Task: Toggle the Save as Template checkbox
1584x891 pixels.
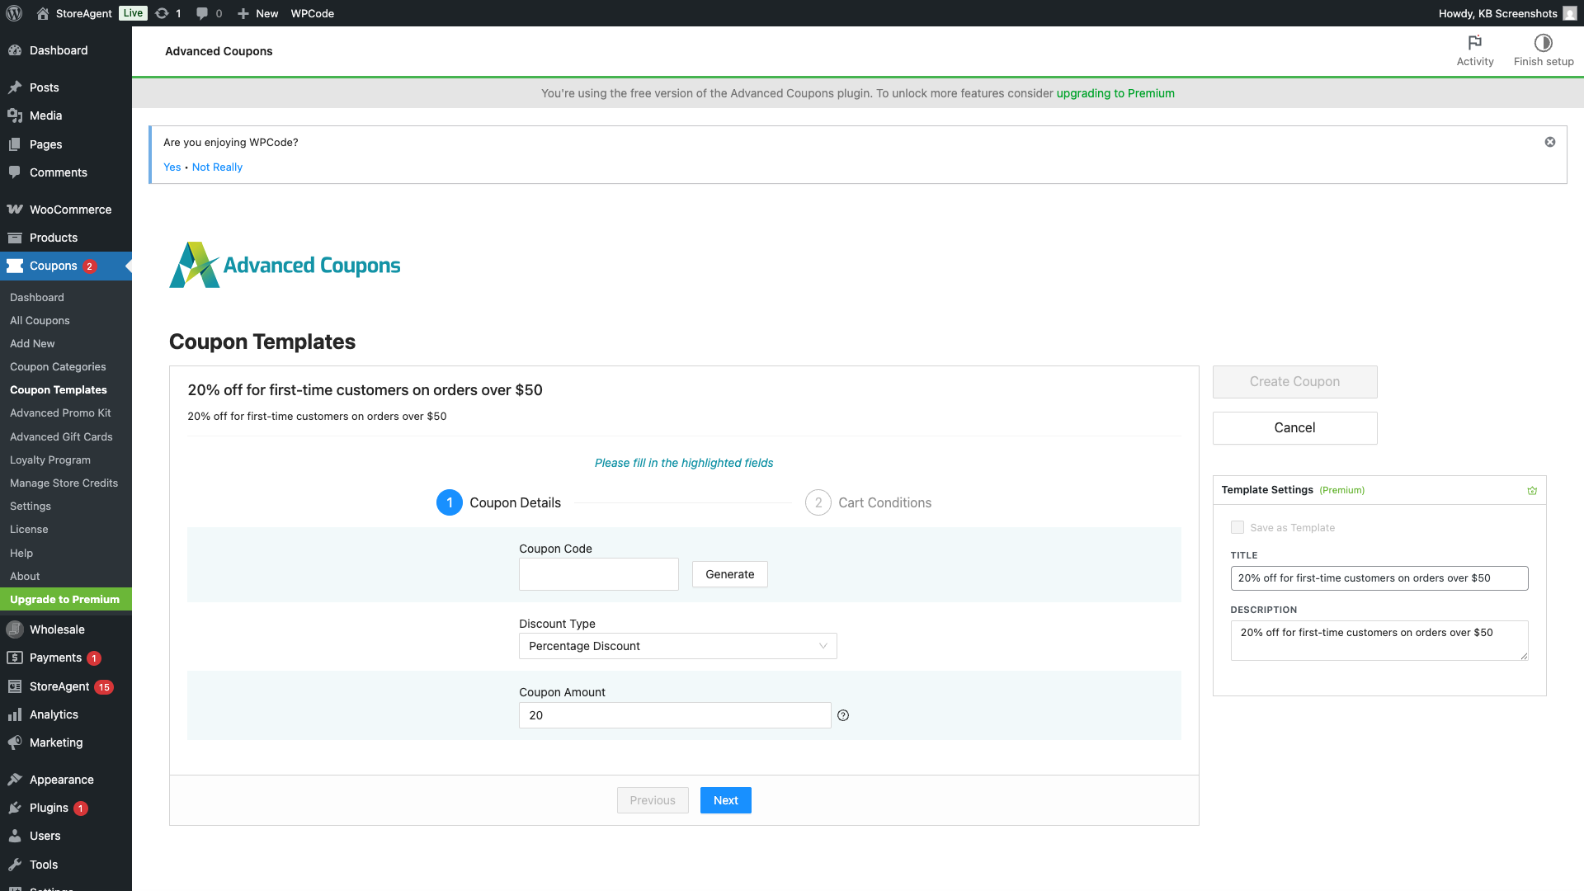Action: click(1237, 527)
